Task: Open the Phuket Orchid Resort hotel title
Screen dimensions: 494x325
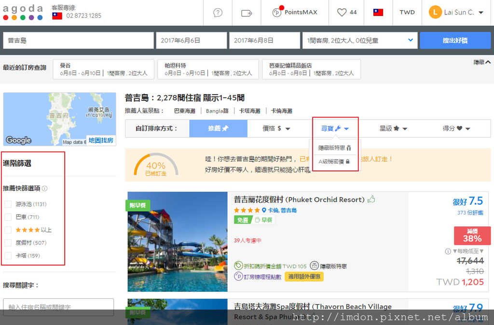Action: coord(299,199)
